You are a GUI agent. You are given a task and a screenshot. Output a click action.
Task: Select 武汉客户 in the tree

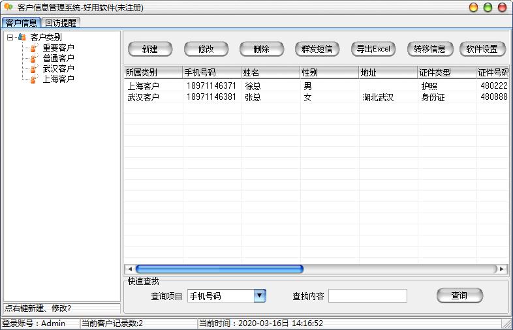(59, 69)
